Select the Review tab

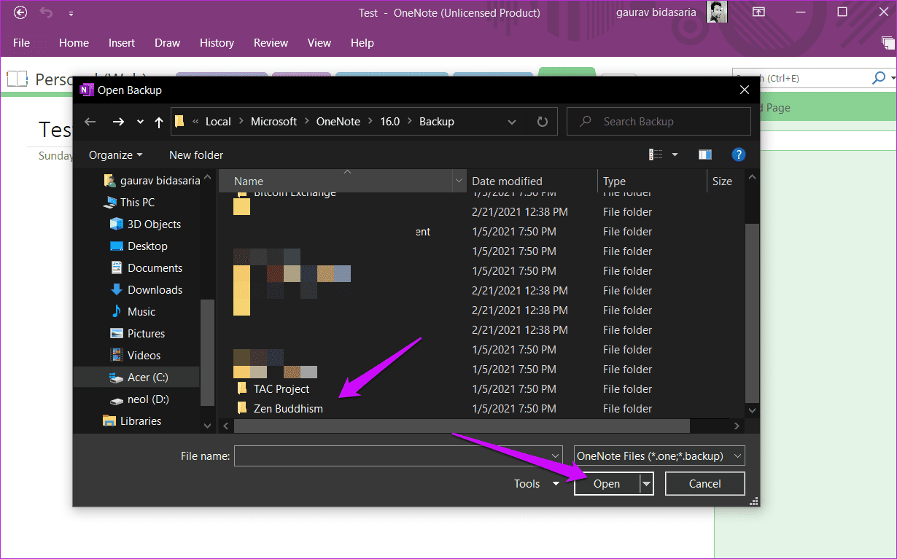tap(271, 43)
